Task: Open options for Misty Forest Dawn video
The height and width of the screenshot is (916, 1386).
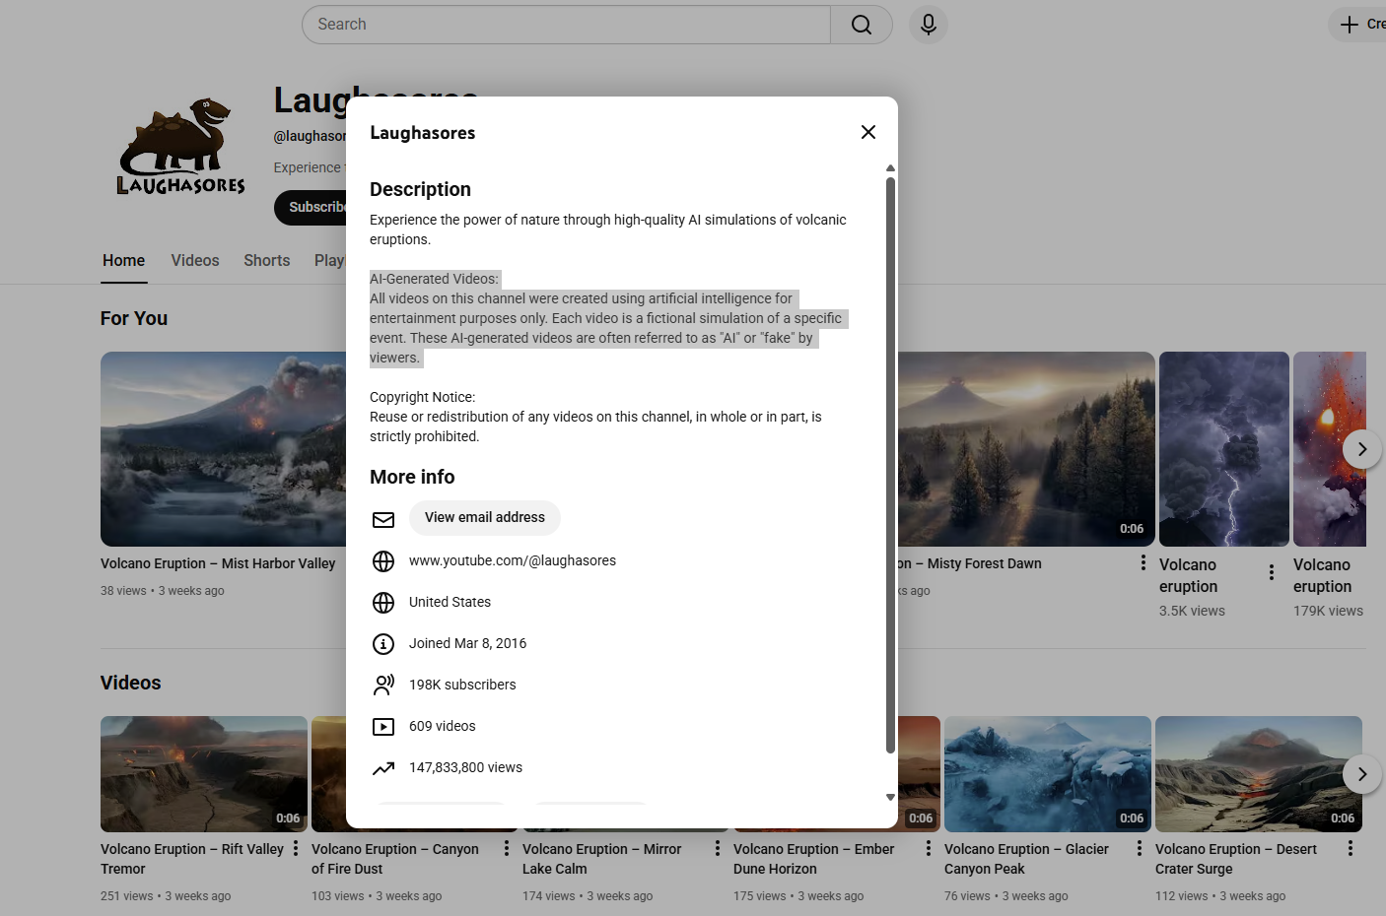Action: pos(1143,563)
